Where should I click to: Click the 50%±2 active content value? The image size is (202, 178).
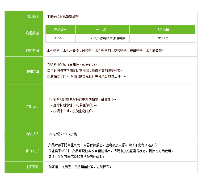(x=163, y=38)
